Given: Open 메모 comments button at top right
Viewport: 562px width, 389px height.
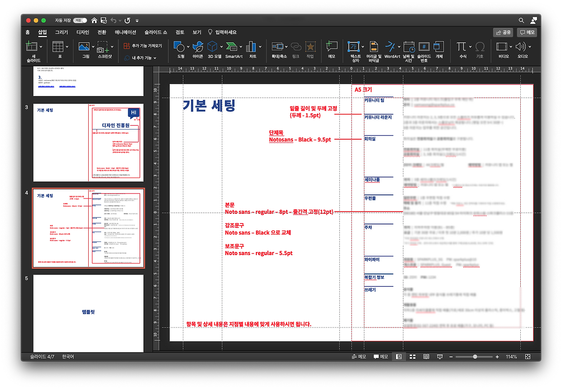Looking at the screenshot, I should [x=527, y=32].
